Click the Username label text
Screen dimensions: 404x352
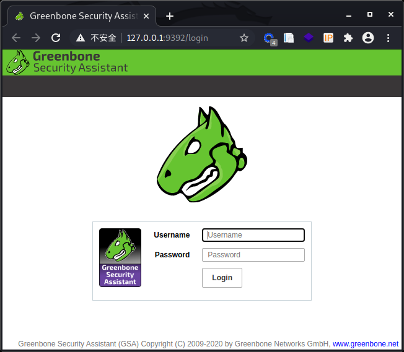point(172,235)
